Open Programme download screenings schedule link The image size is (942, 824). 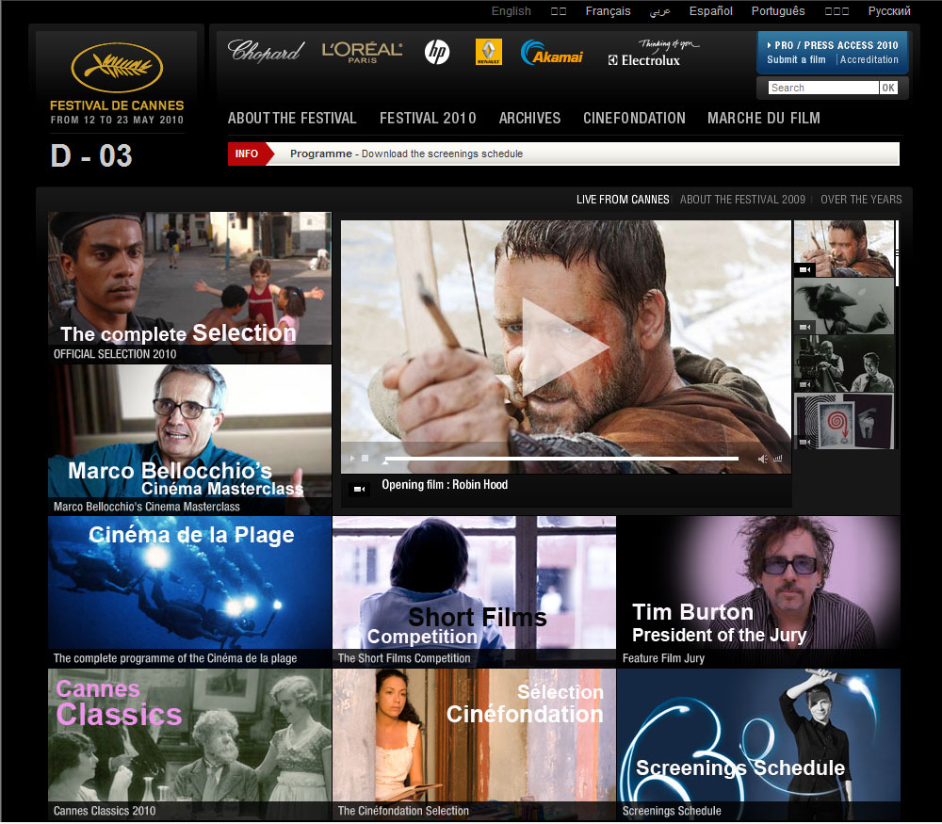[406, 153]
